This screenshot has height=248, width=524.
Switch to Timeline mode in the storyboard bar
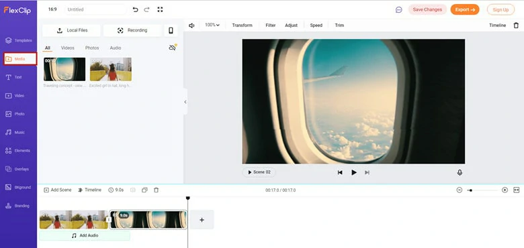89,190
